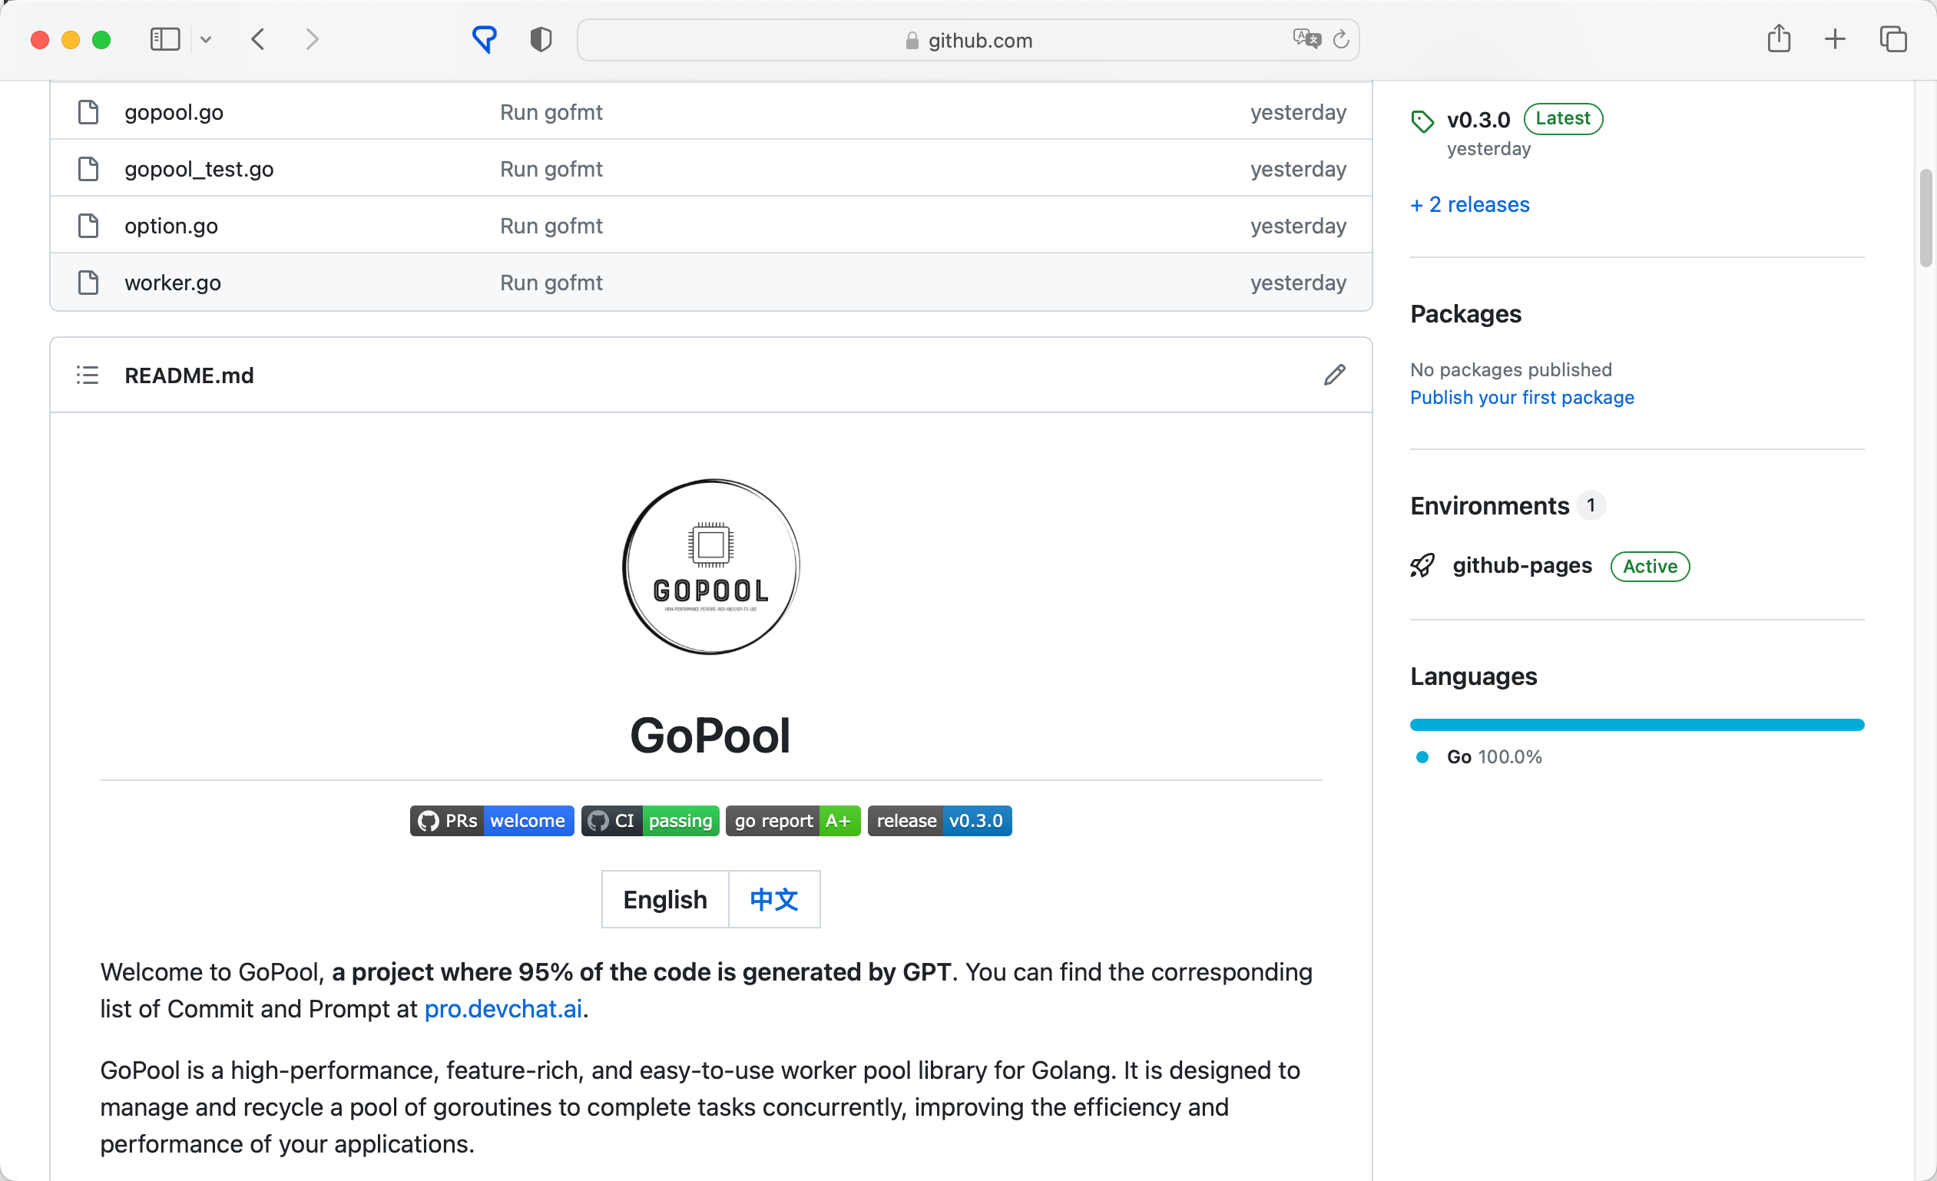Click the bookmark/tag icon next to v0.3.0

tap(1422, 121)
